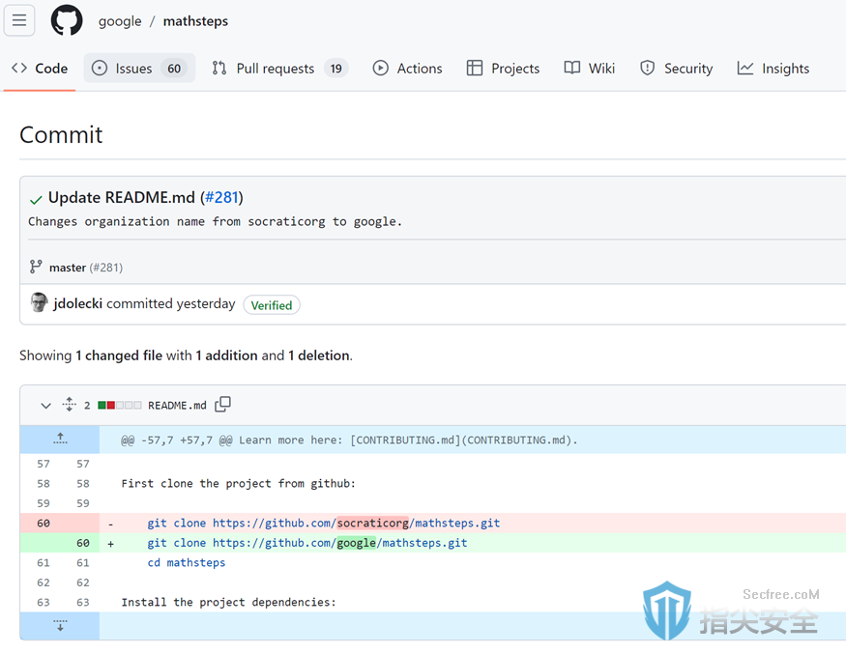Screen dimensions: 846x653
Task: Click the git branch icon beside master
Action: [36, 267]
